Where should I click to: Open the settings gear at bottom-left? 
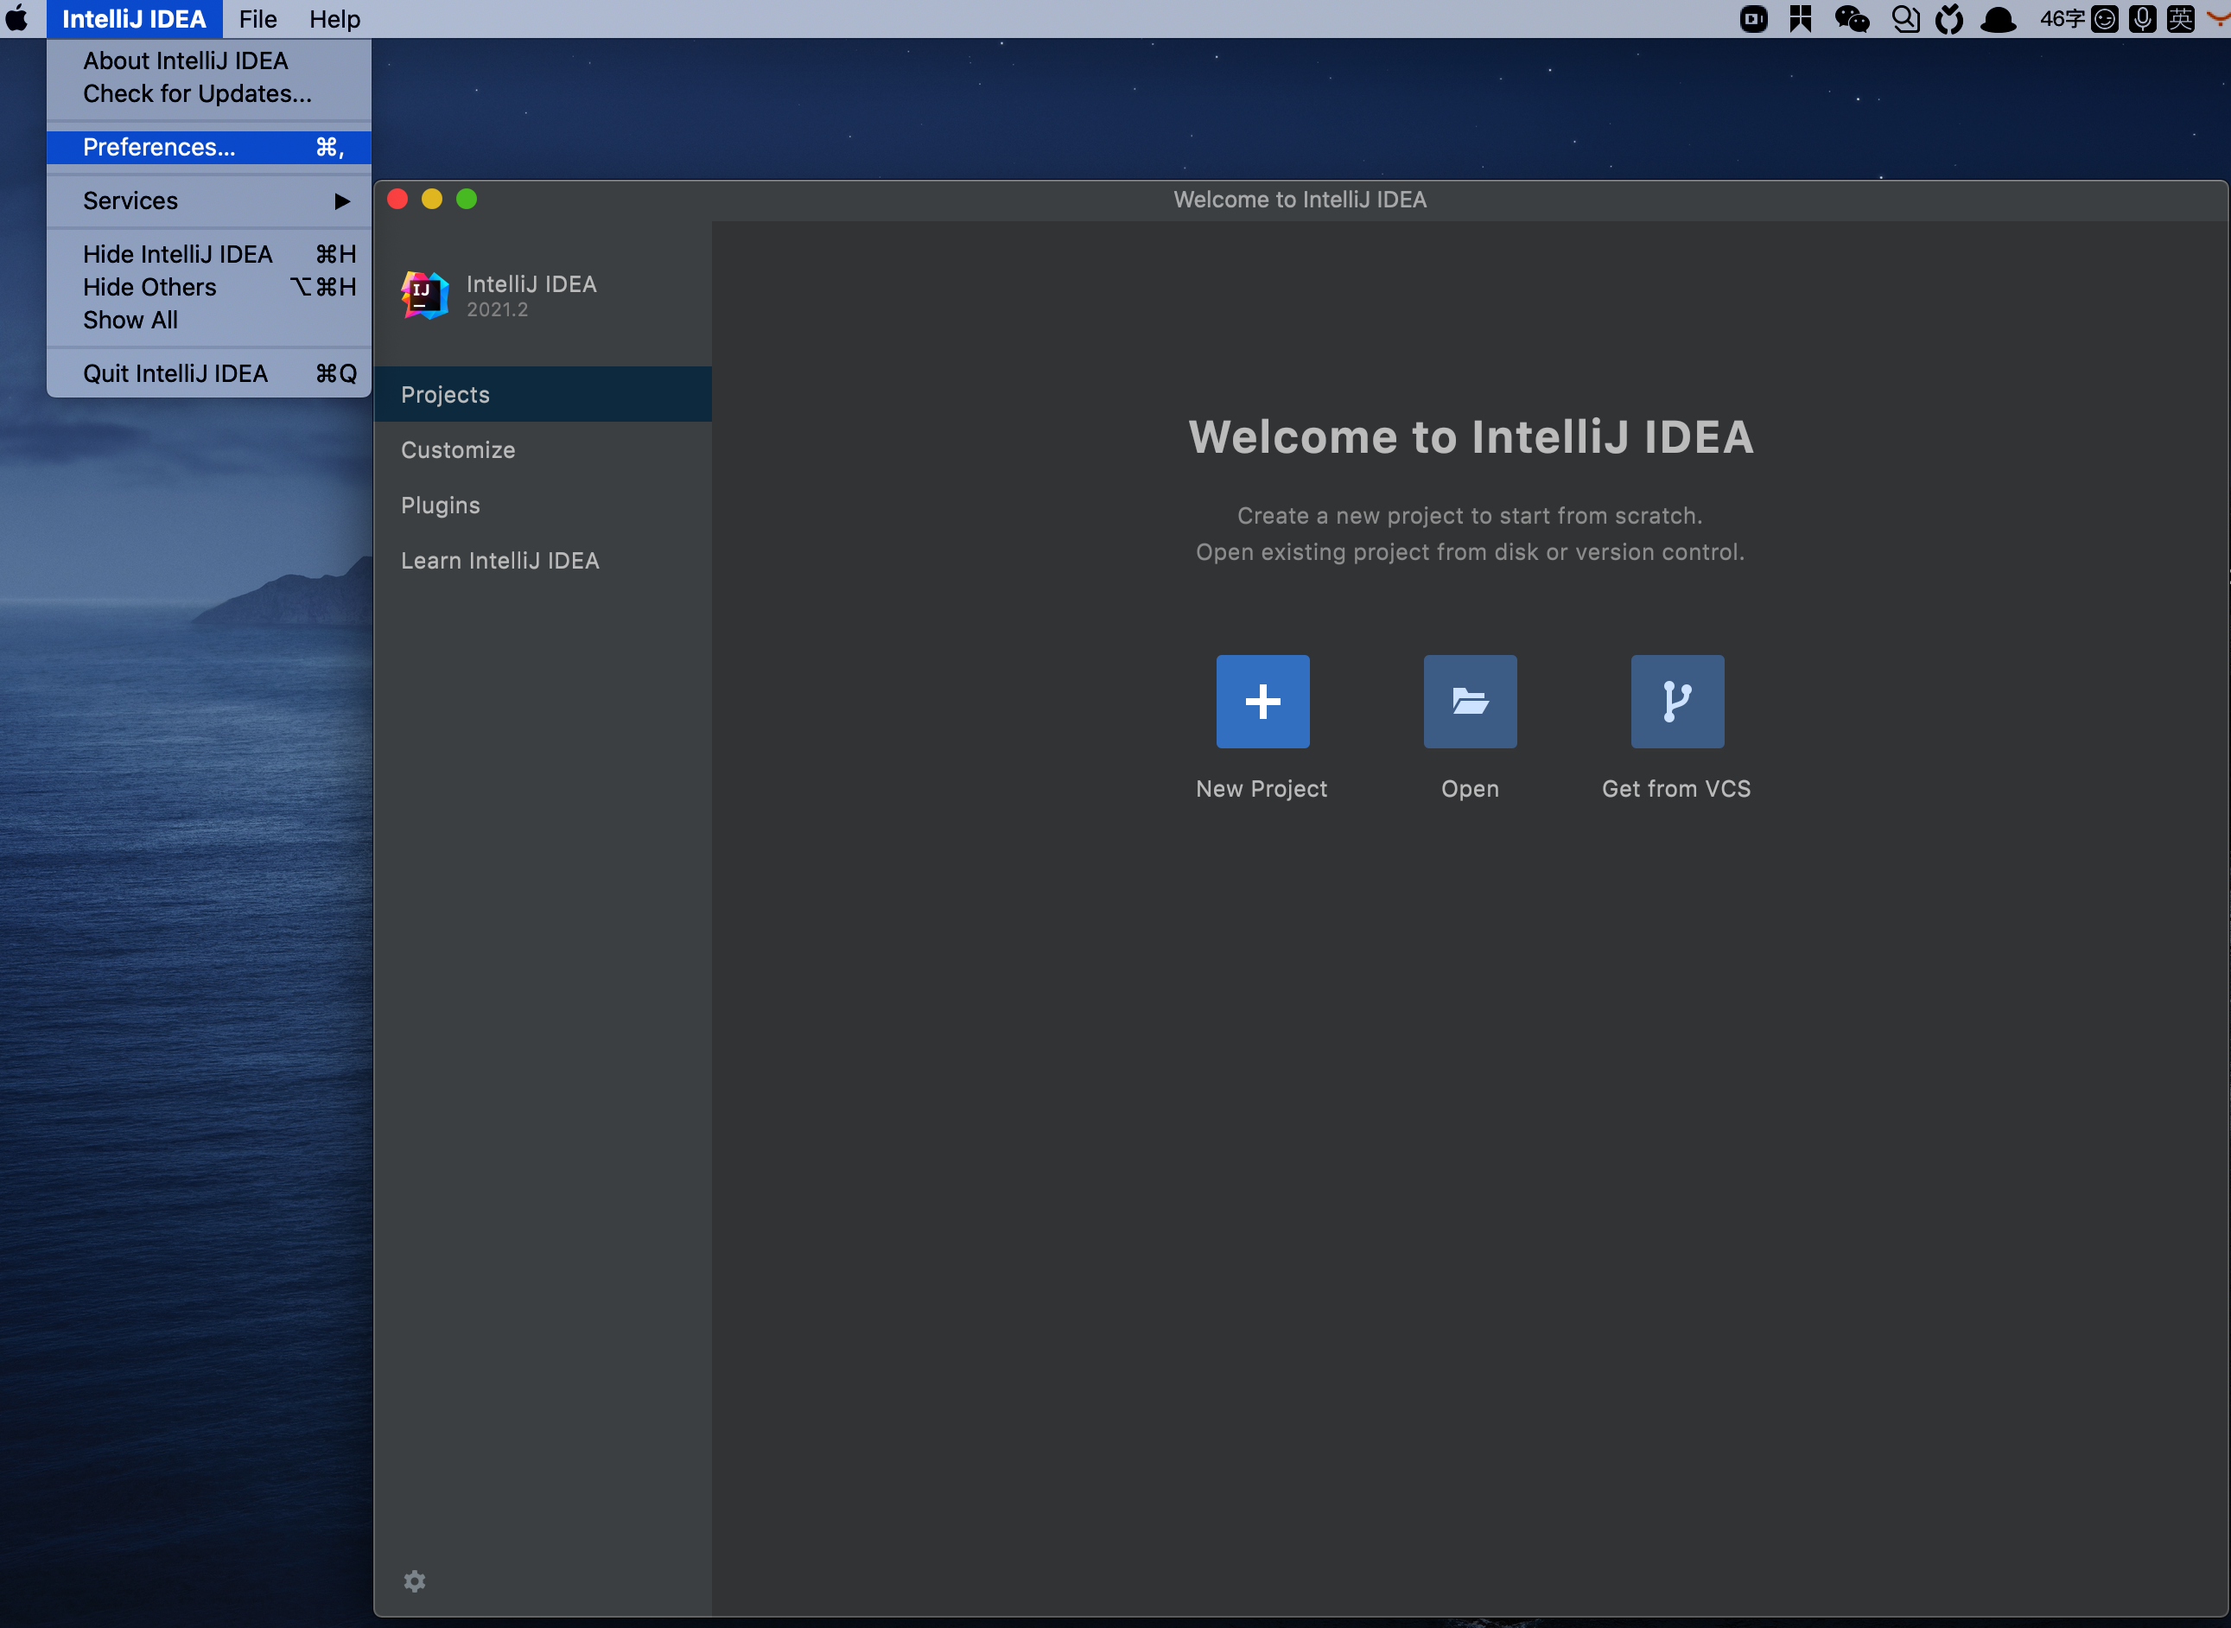pyautogui.click(x=415, y=1580)
